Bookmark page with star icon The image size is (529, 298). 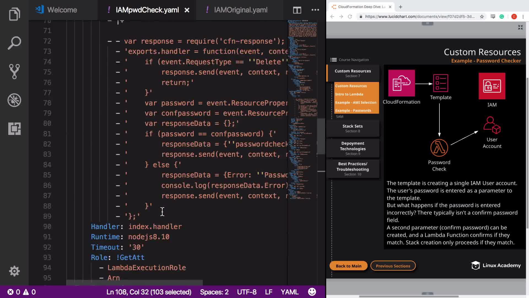coord(482,17)
